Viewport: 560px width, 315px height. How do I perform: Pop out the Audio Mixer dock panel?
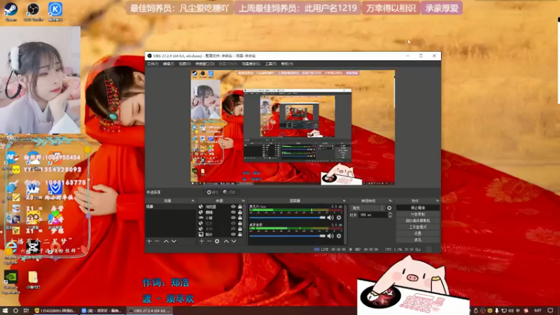(344, 201)
